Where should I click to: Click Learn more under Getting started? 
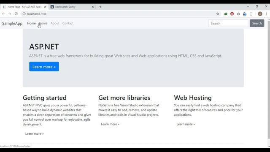coord(35,134)
